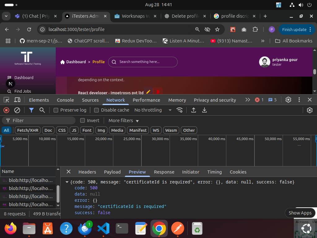This screenshot has height=238, width=317.
Task: Click the Finish update button
Action: [294, 29]
